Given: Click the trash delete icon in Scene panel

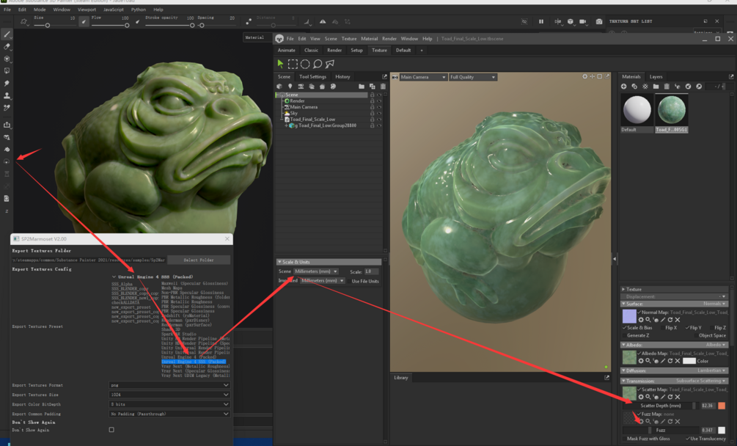Looking at the screenshot, I should pyautogui.click(x=383, y=87).
